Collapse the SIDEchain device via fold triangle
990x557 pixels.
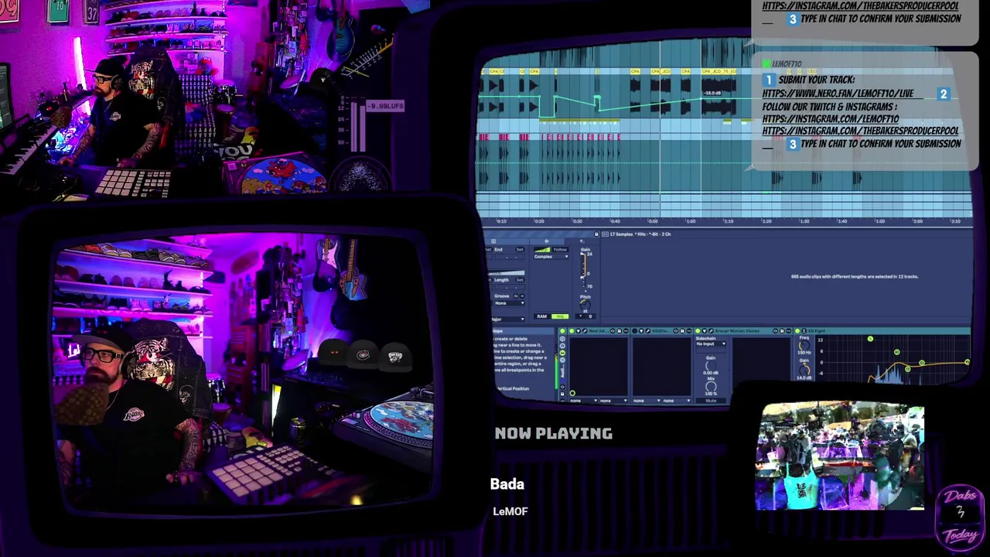(x=641, y=330)
